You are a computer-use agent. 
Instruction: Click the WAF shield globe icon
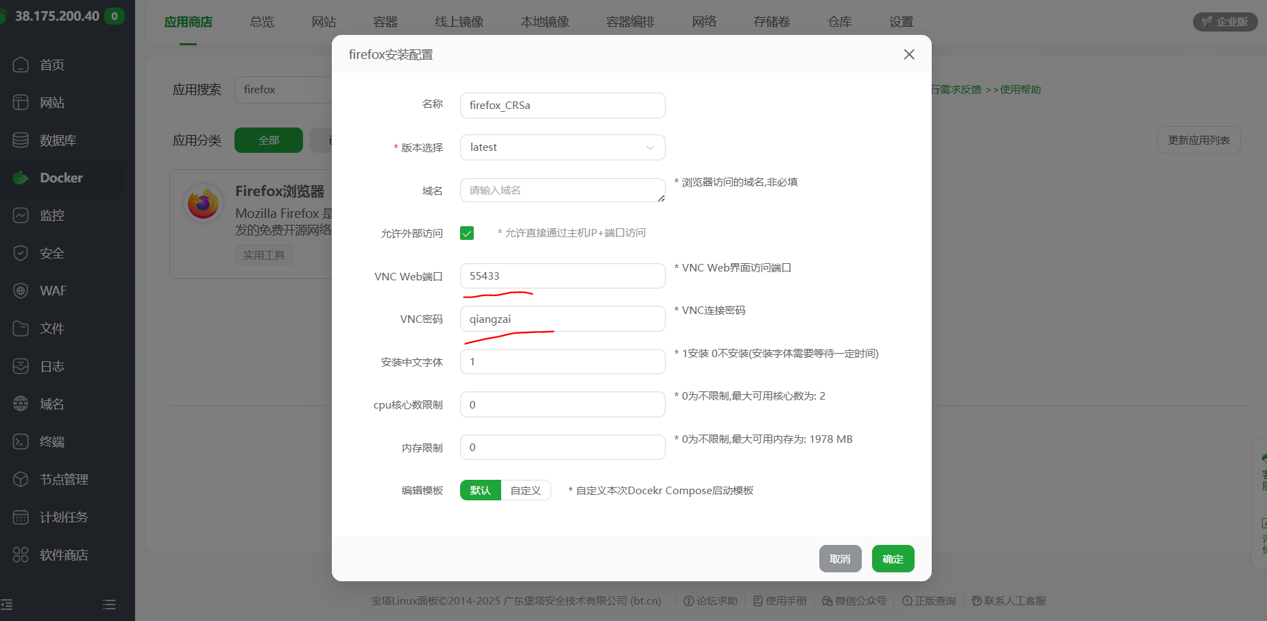[x=21, y=291]
